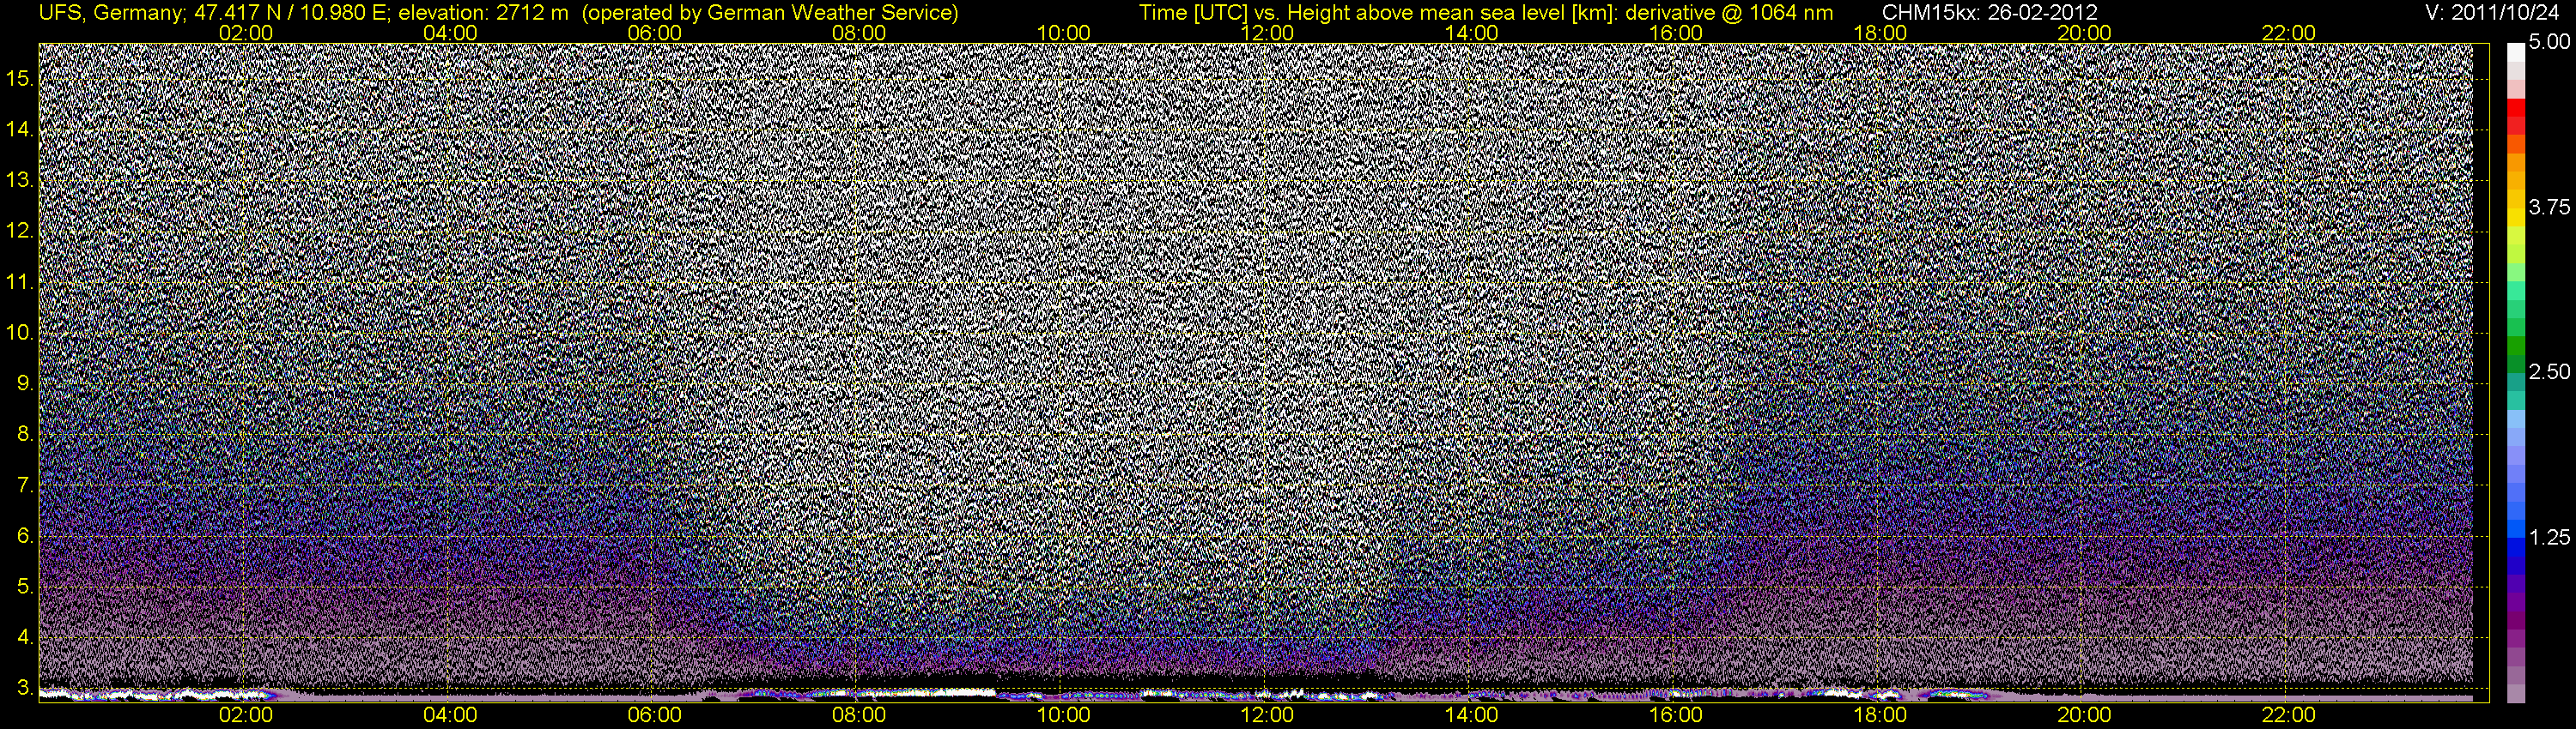Select the 20:00 label on bottom axis
Image resolution: width=2576 pixels, height=729 pixels.
tap(2084, 715)
